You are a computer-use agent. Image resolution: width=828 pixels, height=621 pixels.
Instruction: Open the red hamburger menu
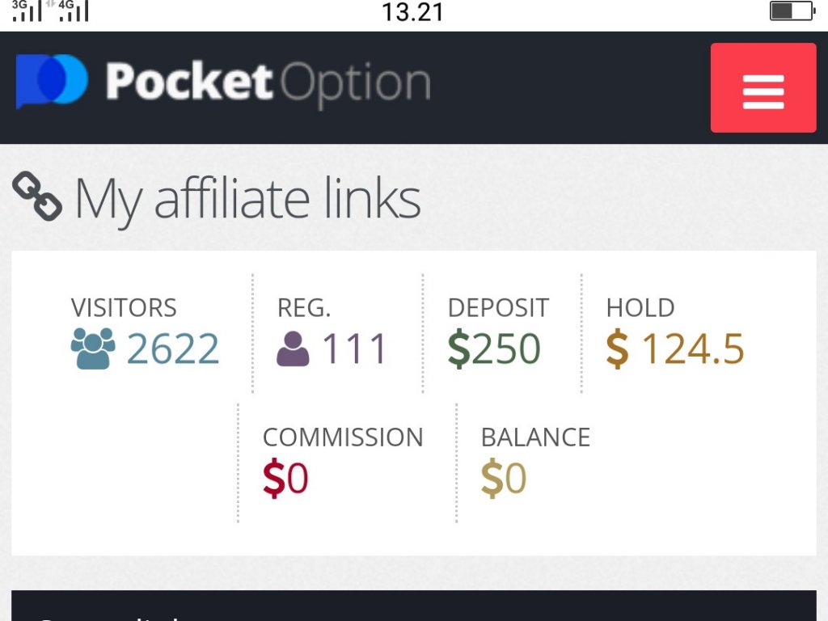click(x=763, y=88)
